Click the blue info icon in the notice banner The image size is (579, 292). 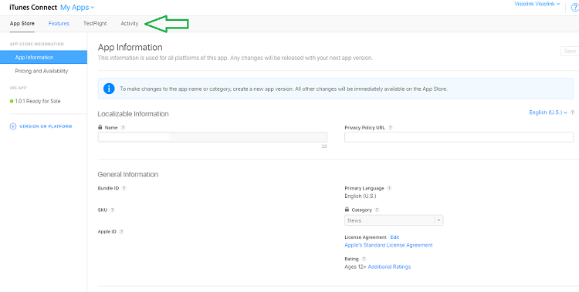point(109,89)
